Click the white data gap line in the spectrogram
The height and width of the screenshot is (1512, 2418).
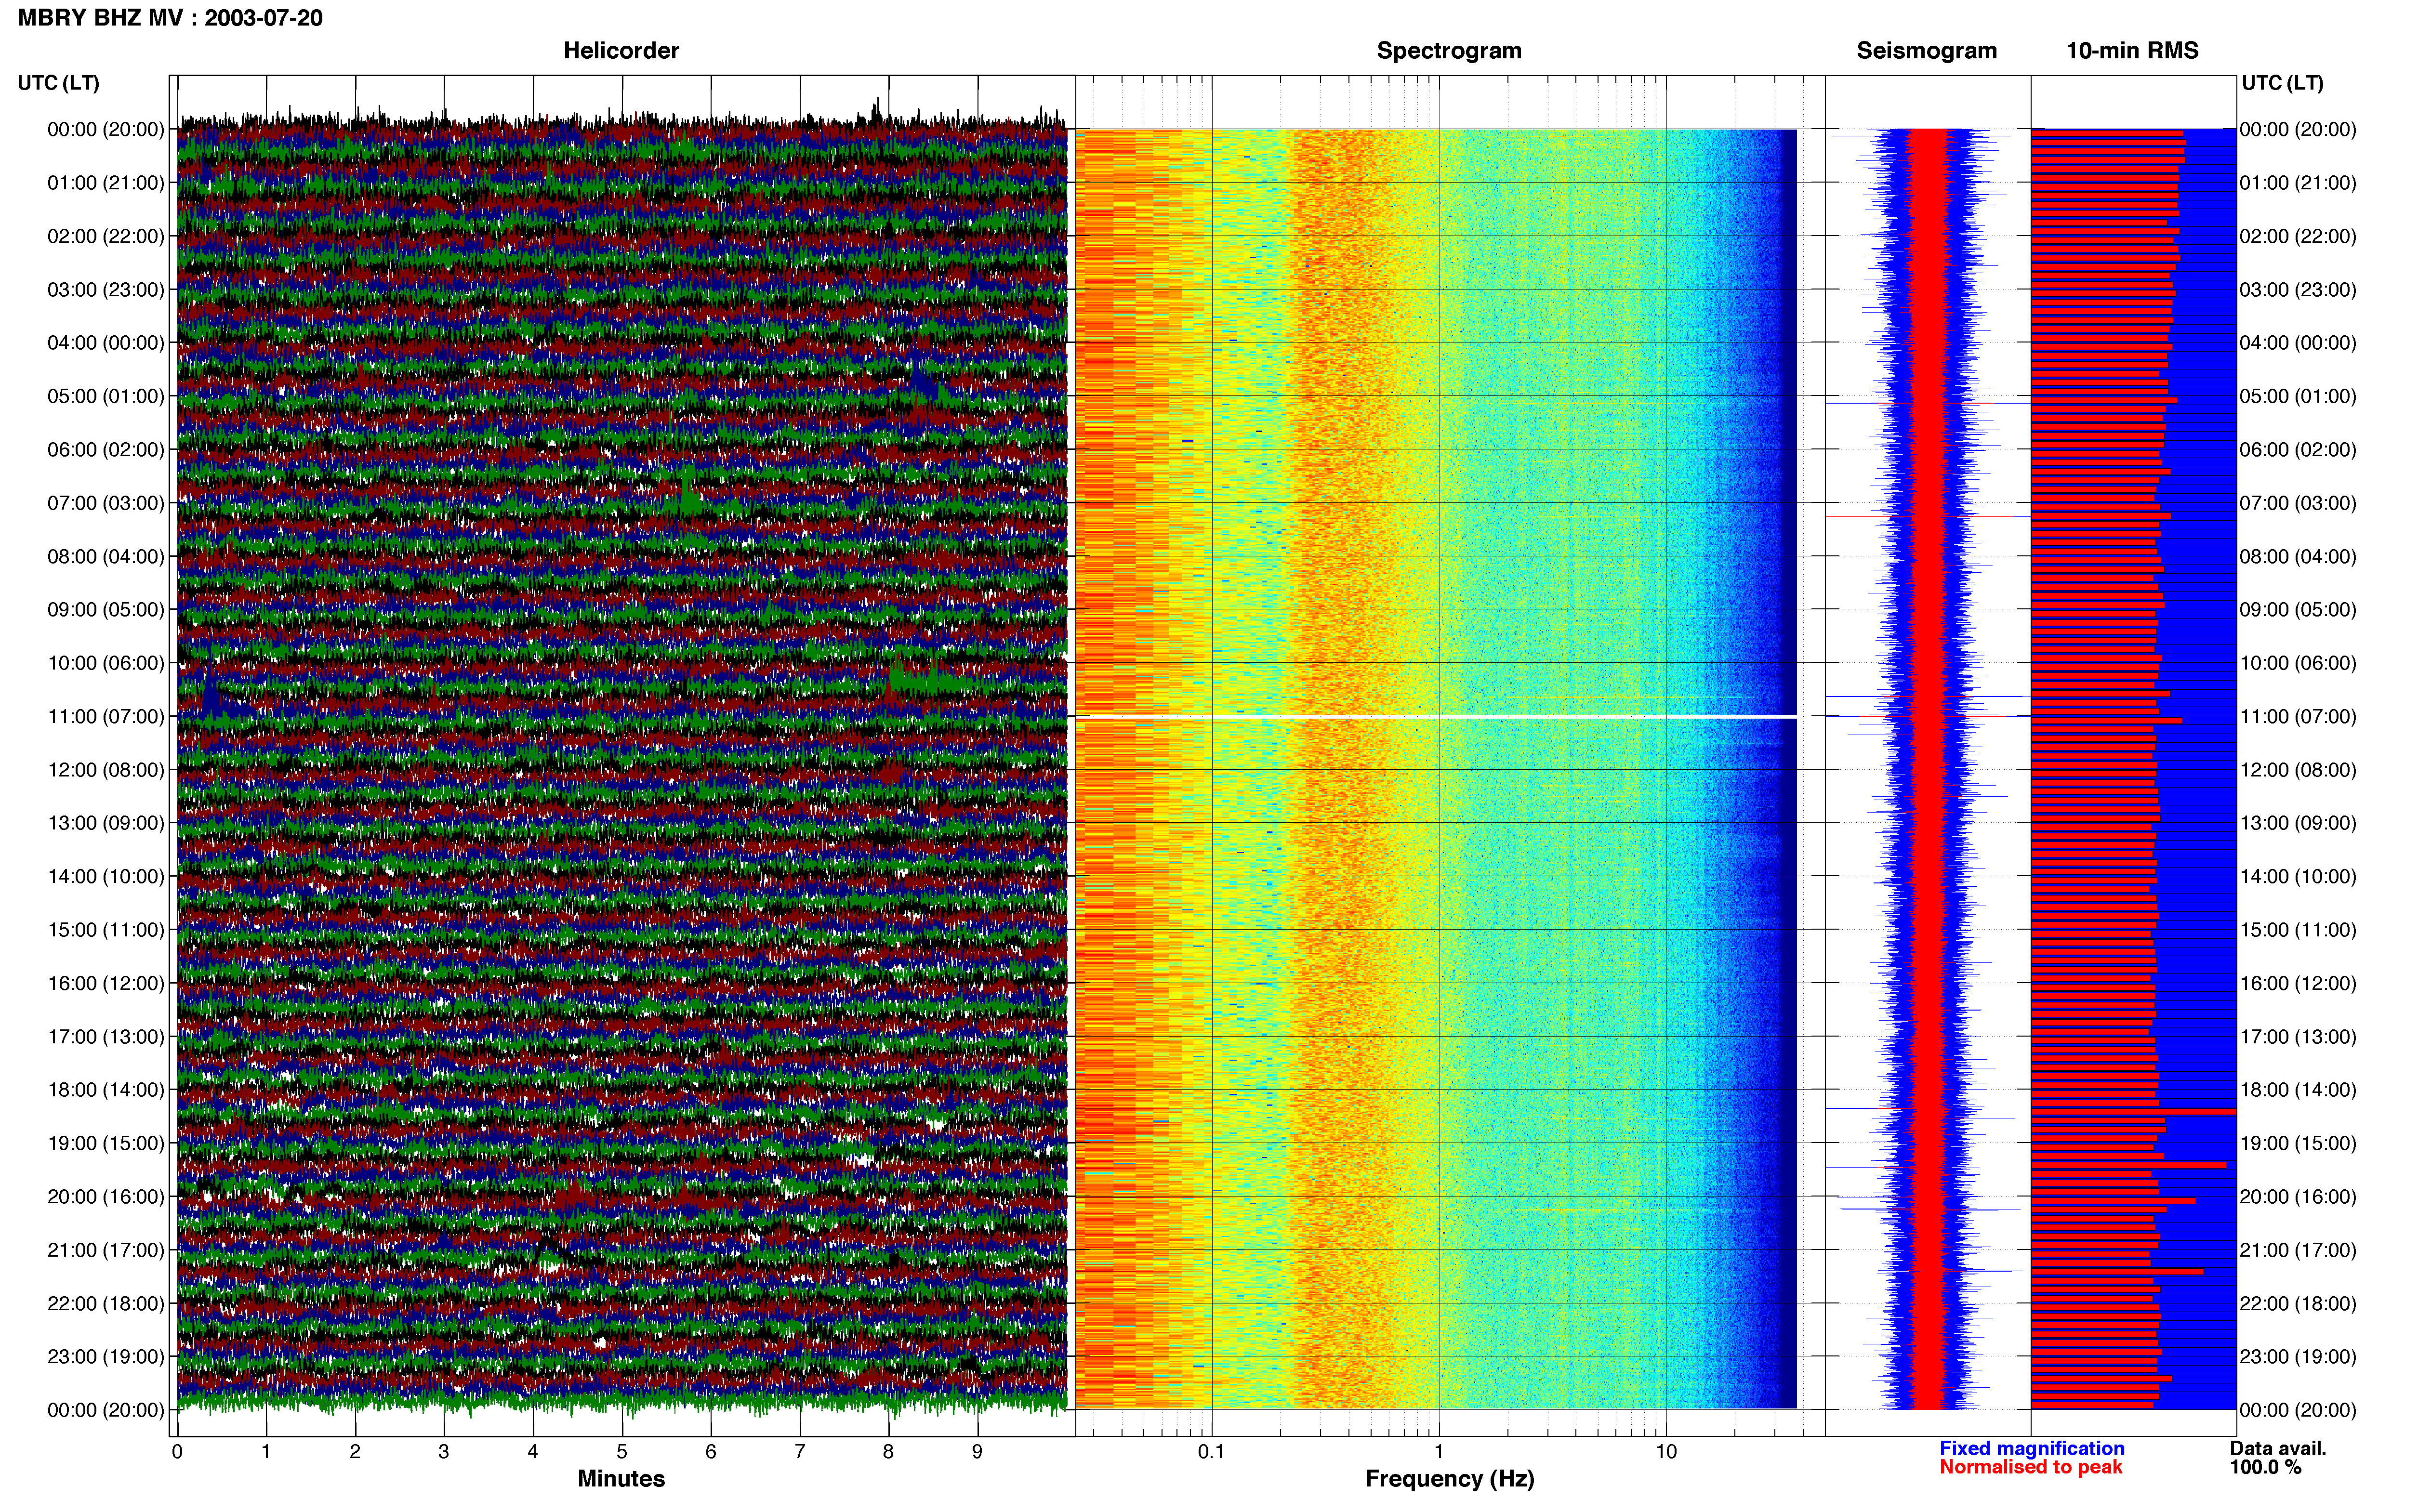tap(1436, 717)
